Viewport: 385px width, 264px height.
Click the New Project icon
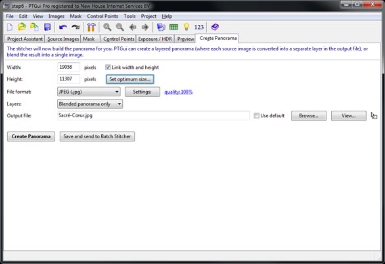10,27
